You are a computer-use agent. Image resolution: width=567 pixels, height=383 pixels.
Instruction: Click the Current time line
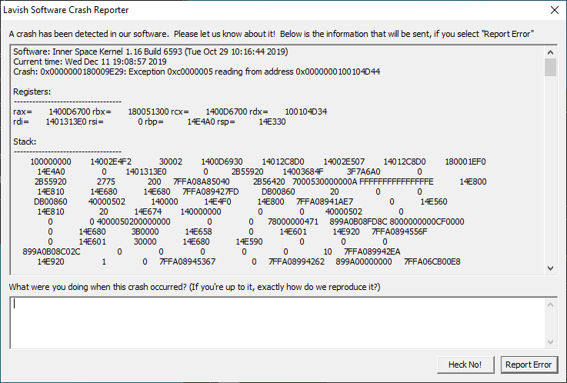[x=90, y=62]
